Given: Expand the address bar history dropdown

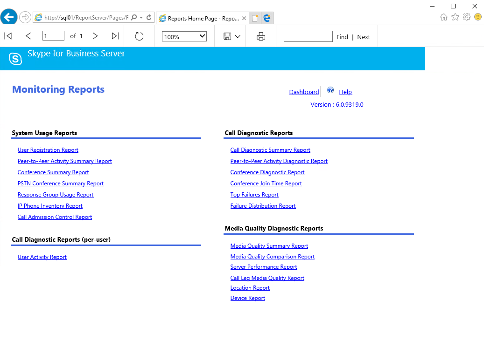Looking at the screenshot, I should point(141,18).
